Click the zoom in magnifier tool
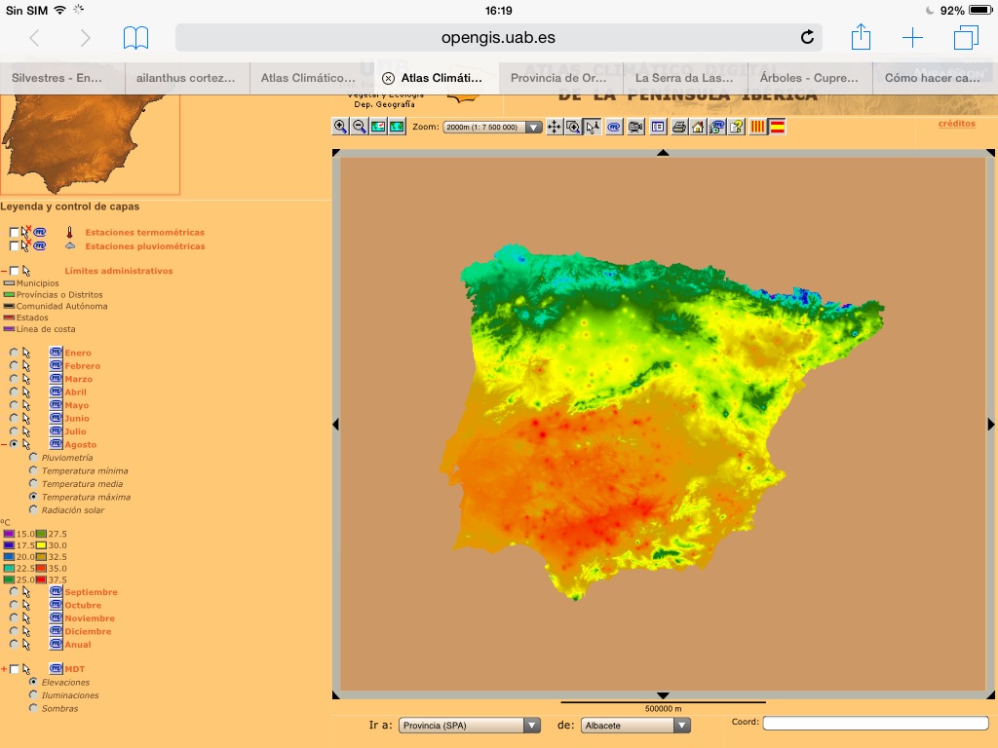The width and height of the screenshot is (998, 748). click(340, 127)
